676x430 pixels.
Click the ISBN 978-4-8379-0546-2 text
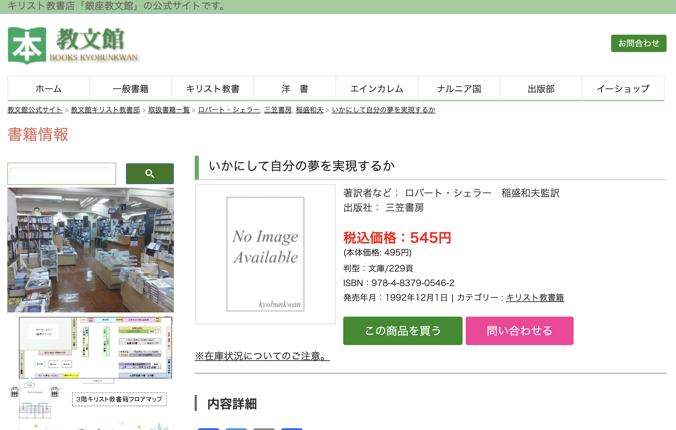(x=399, y=283)
